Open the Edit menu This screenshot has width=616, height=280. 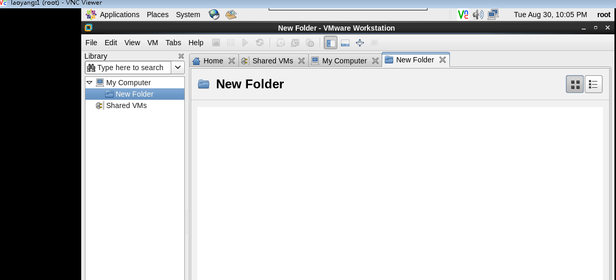pos(111,43)
